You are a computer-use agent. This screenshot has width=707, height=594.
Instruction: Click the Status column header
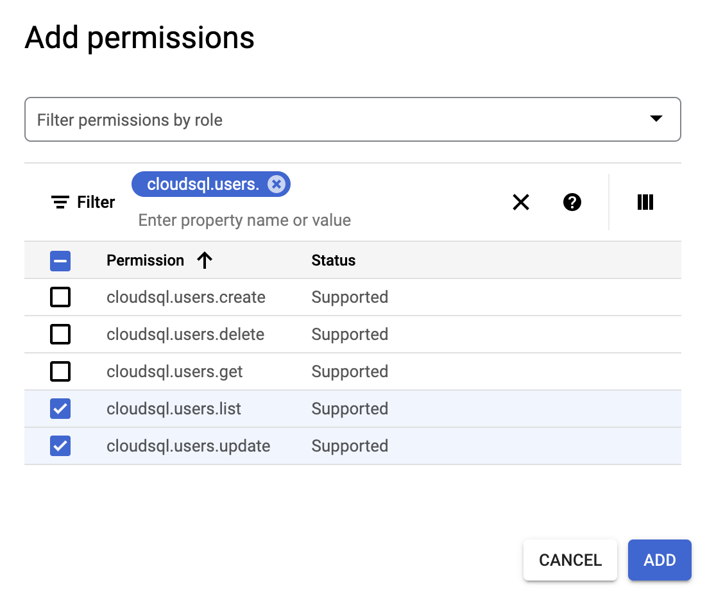(333, 260)
